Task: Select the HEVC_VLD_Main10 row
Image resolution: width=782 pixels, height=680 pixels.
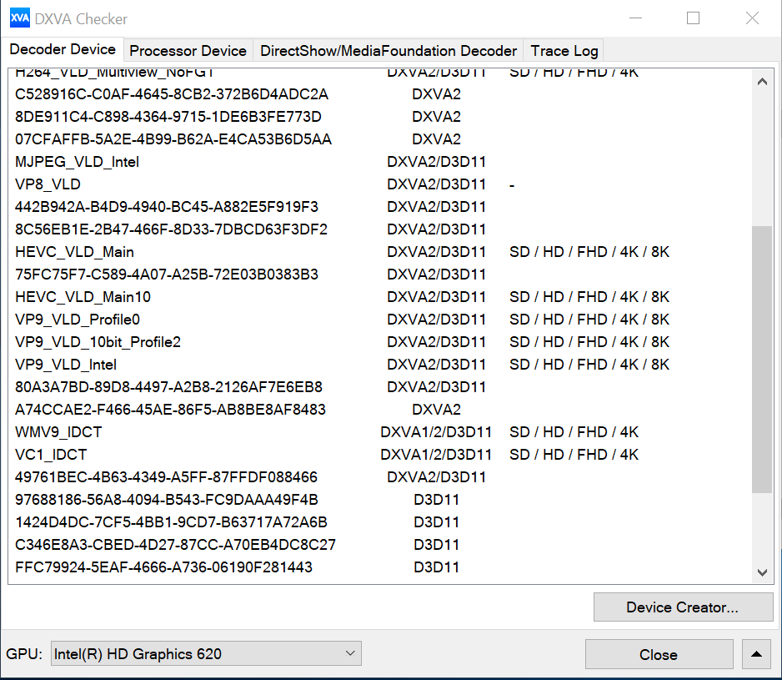Action: pos(380,296)
